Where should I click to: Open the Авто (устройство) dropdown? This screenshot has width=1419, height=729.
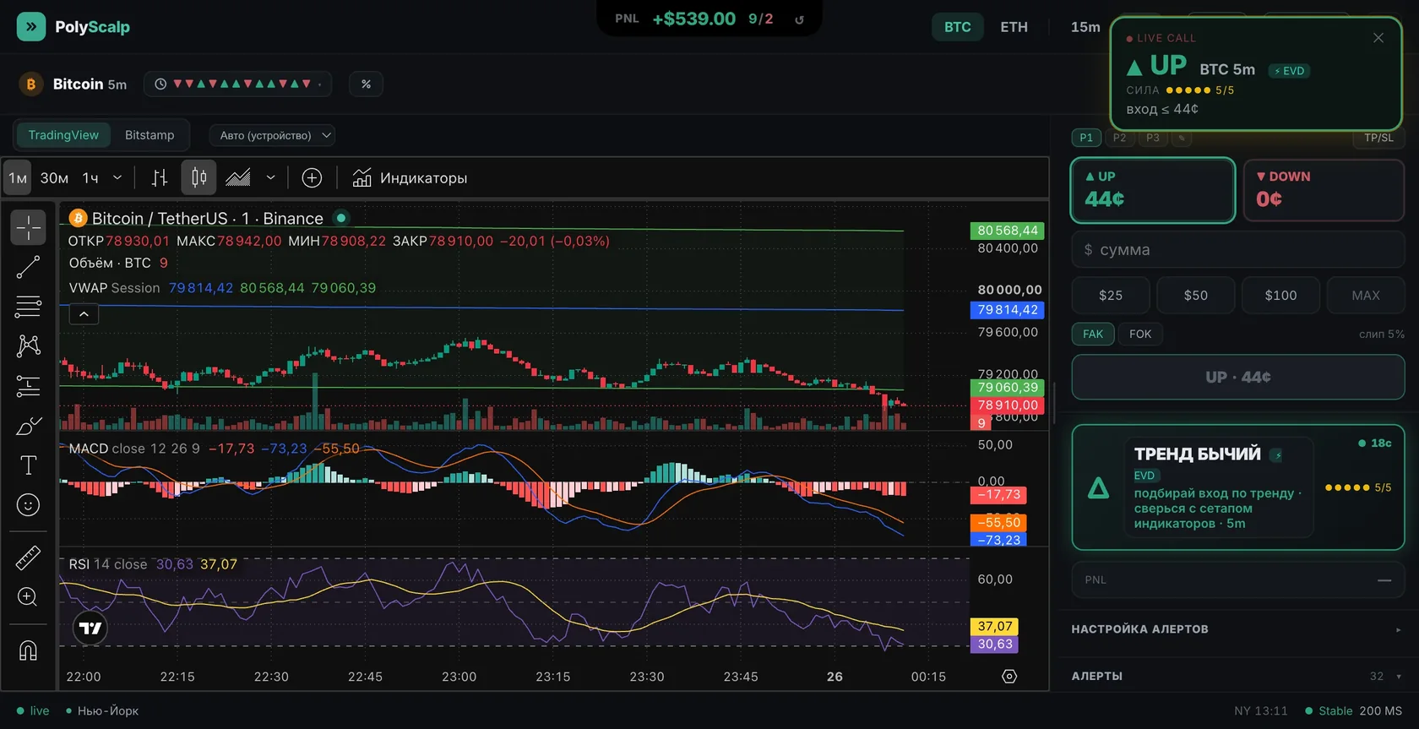272,135
